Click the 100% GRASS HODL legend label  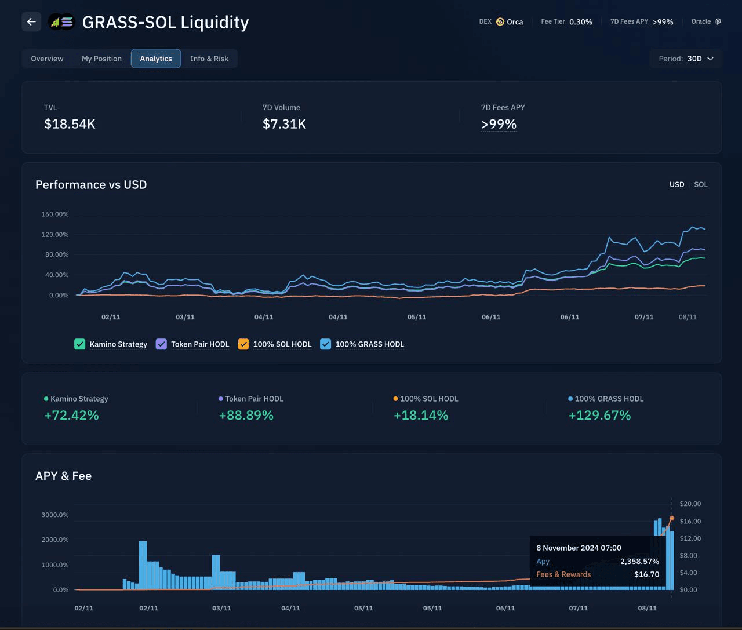370,344
